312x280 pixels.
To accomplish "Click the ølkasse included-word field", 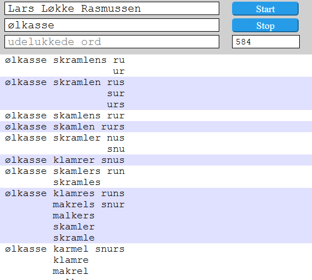I will tap(112, 25).
